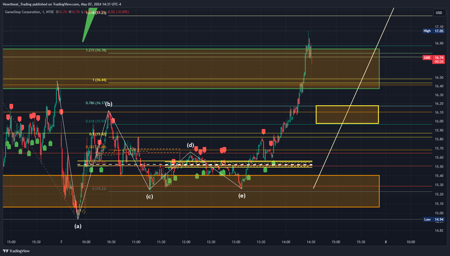Click the 1 (16.44) Fibonacci label
Image resolution: width=450 pixels, height=256 pixels.
99,80
